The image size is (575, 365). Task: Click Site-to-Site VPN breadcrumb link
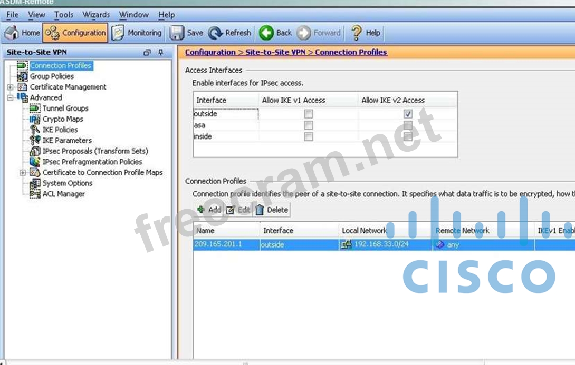(276, 52)
